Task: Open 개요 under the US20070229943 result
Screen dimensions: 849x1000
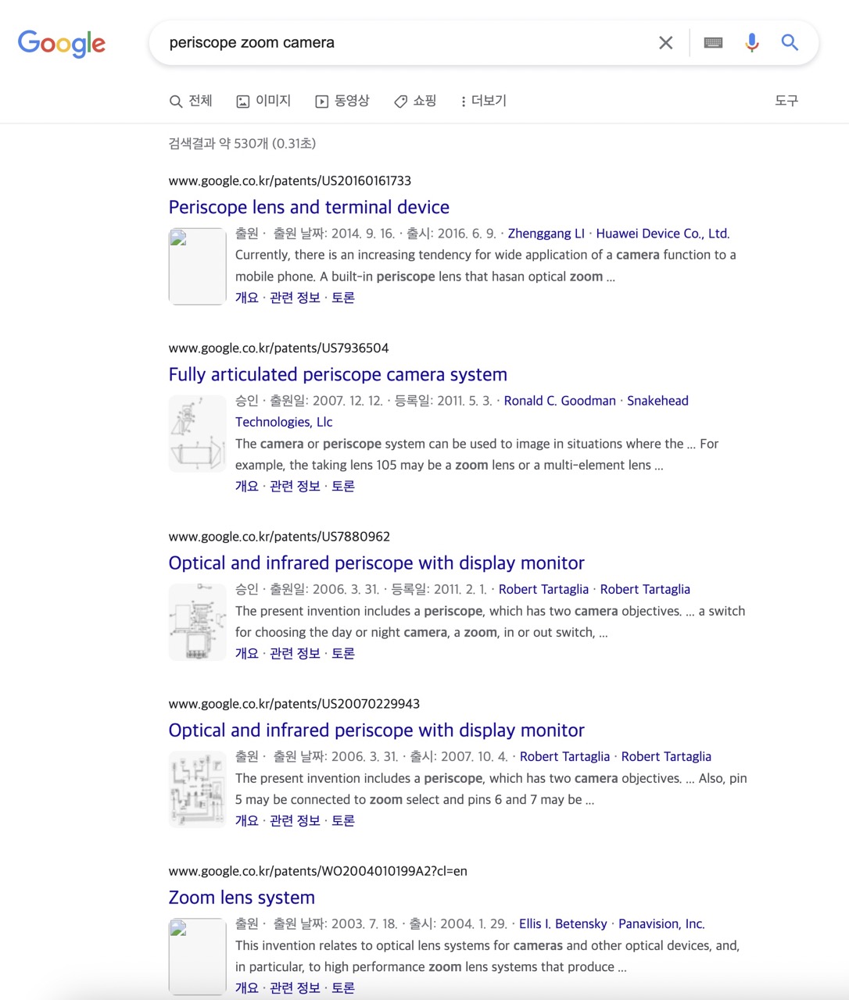Action: (x=247, y=820)
